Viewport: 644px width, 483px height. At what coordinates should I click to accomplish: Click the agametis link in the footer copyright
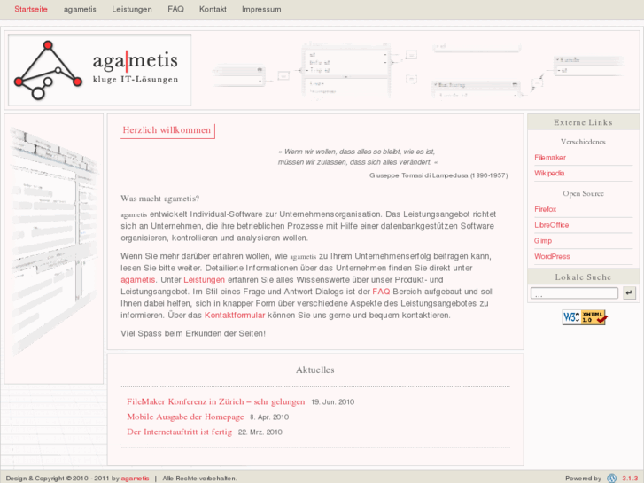(x=135, y=479)
